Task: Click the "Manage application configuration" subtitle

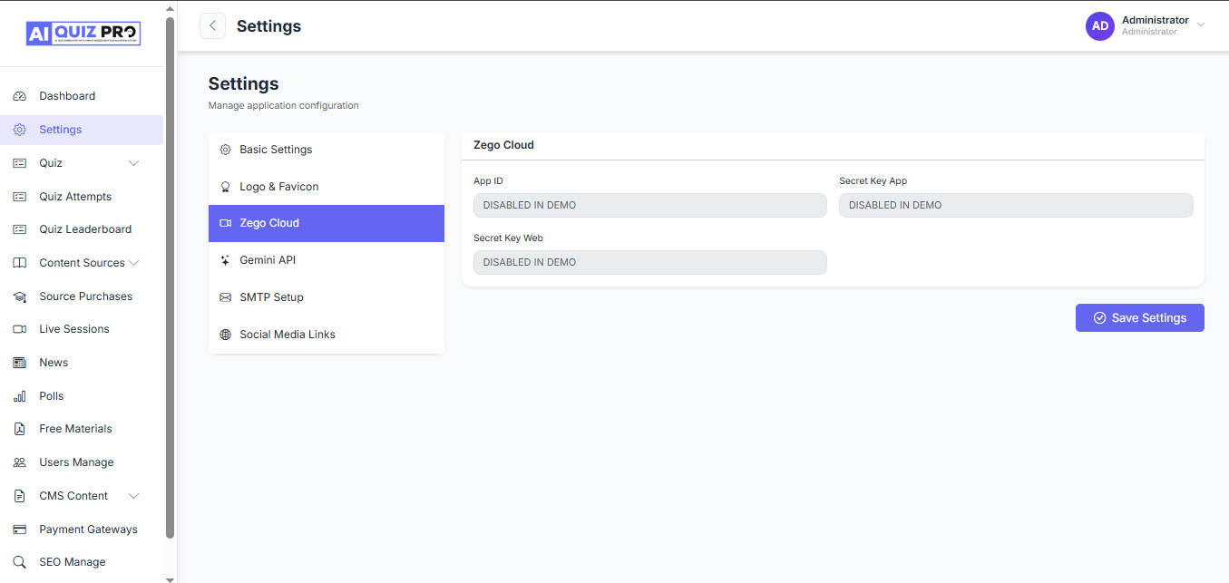Action: coord(284,106)
